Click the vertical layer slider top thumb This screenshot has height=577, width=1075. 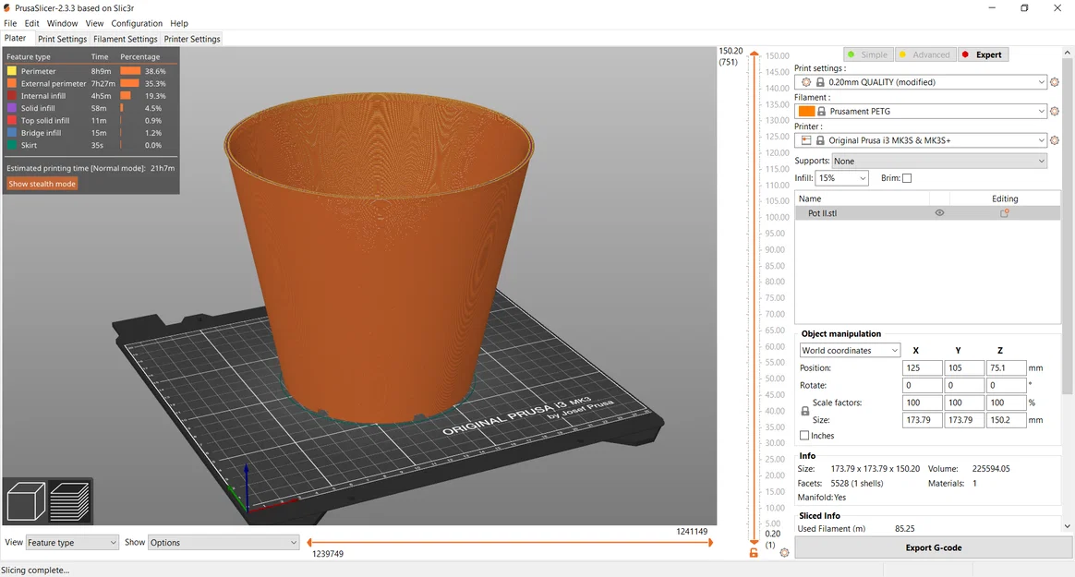coord(755,54)
